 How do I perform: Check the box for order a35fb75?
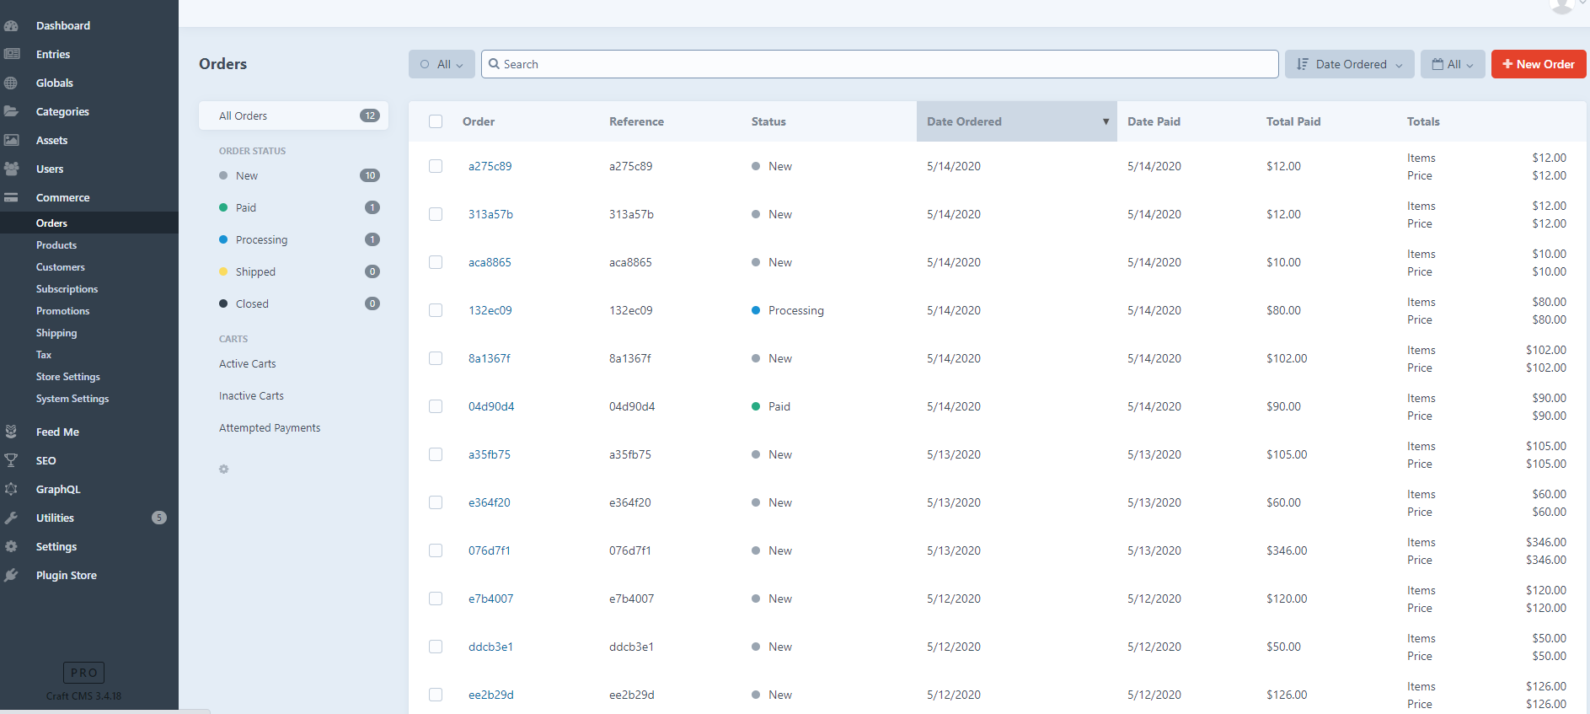pyautogui.click(x=436, y=454)
